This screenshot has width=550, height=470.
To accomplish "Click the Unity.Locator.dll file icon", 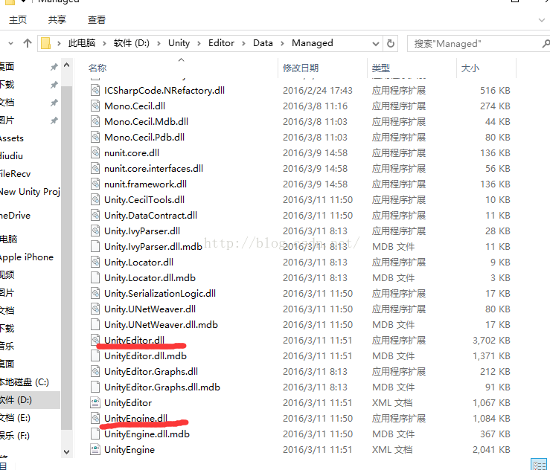I will pyautogui.click(x=95, y=263).
